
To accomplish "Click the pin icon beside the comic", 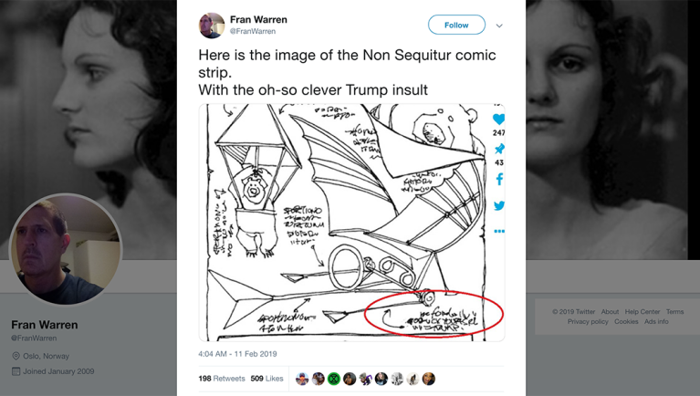I will click(x=499, y=149).
